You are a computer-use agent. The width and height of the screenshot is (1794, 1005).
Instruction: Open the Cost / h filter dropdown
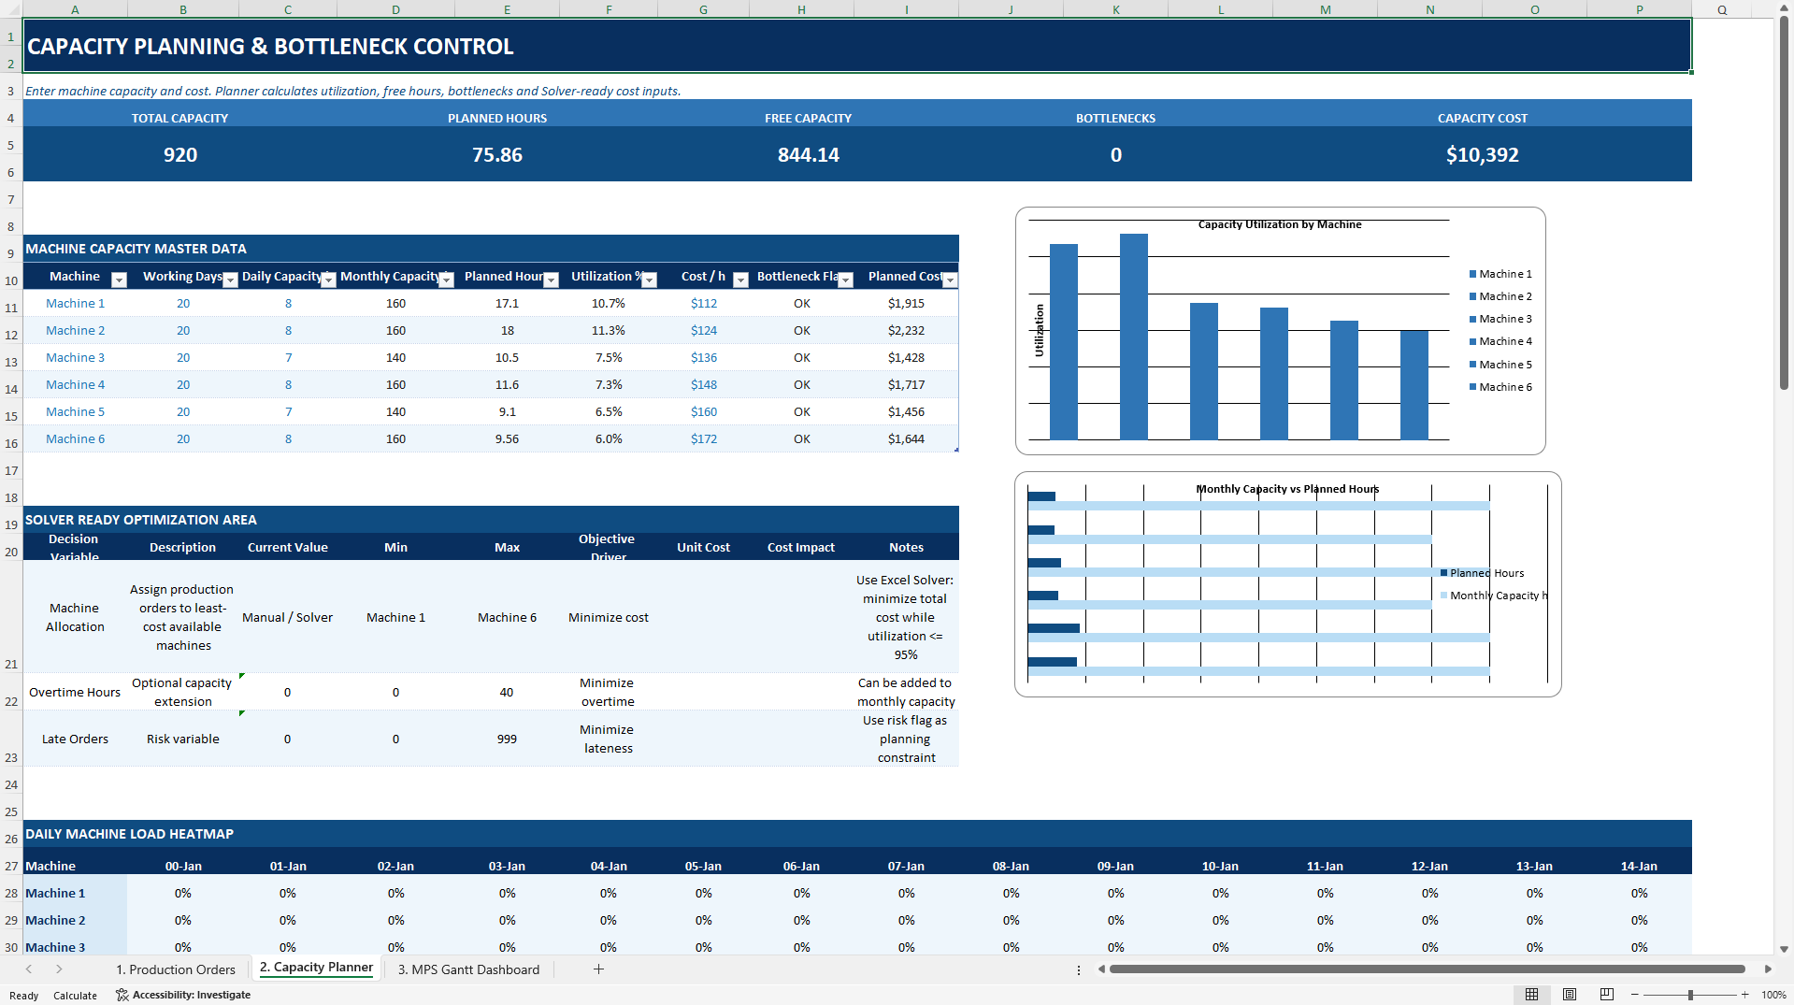click(740, 280)
